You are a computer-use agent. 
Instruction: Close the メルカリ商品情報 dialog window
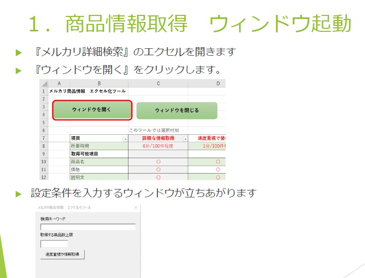136,207
